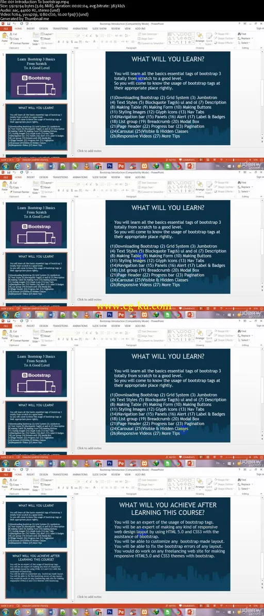Click Arrange in the last frame's Drawing group
The height and width of the screenshot is (616, 264).
(x=200, y=485)
